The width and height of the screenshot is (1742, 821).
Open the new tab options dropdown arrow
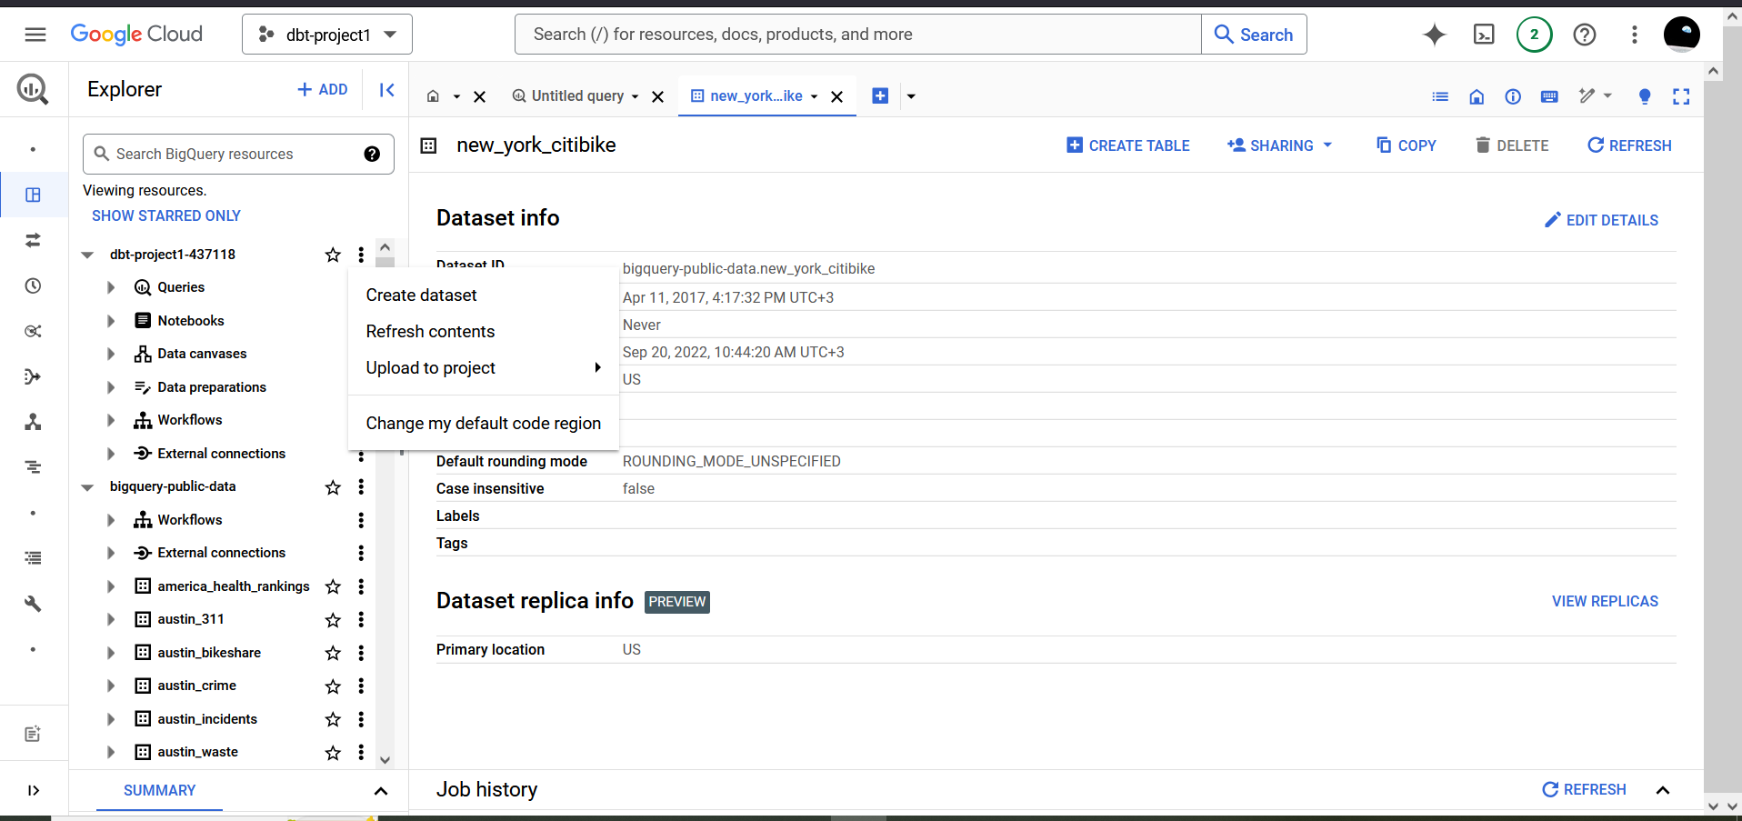911,96
